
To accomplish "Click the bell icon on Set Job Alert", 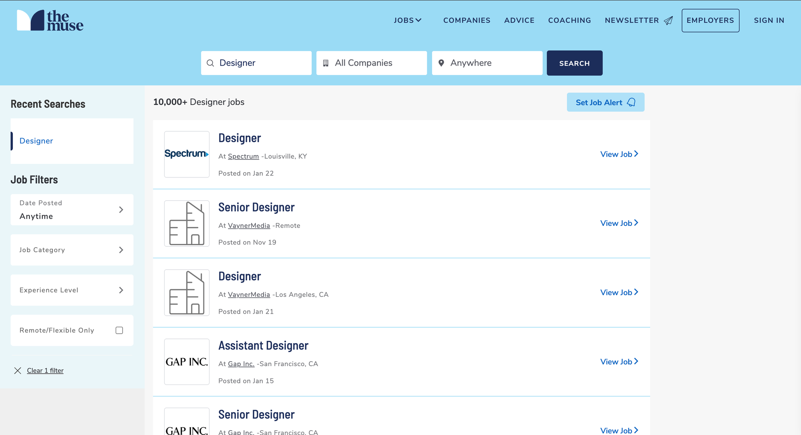I will tap(631, 102).
